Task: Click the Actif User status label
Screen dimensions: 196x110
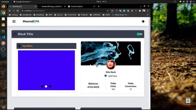Action: pyautogui.click(x=113, y=76)
